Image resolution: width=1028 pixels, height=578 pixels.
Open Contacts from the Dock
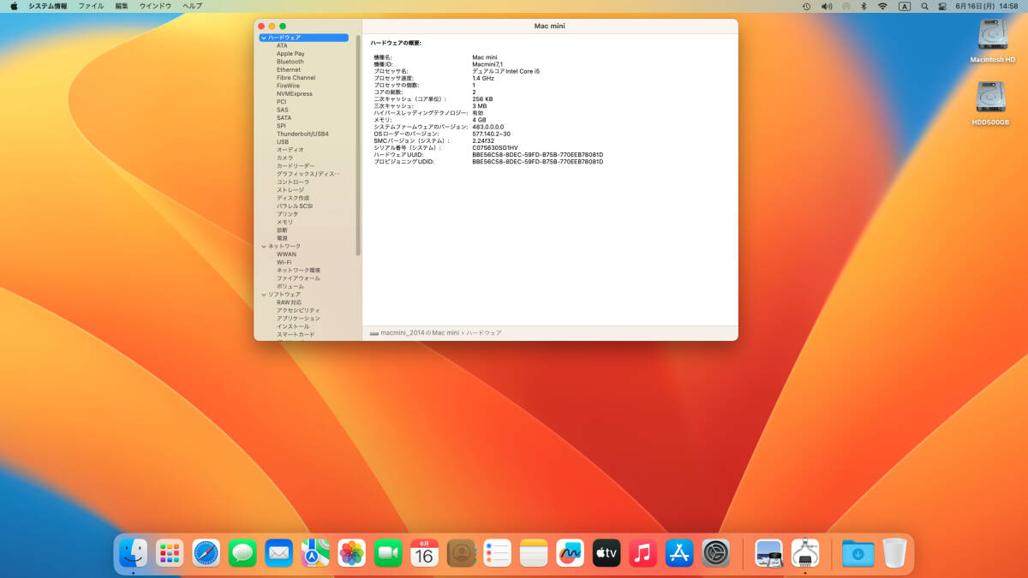461,553
